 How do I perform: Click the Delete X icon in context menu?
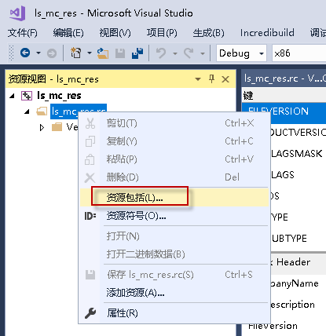(90, 177)
